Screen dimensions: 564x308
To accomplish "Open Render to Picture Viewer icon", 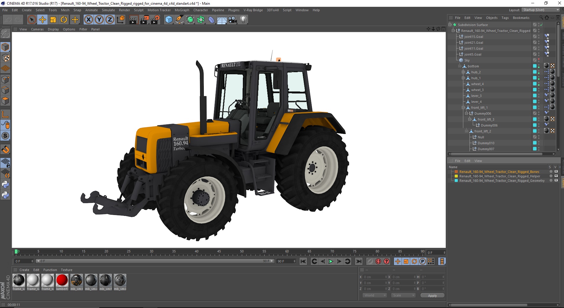I will [144, 20].
